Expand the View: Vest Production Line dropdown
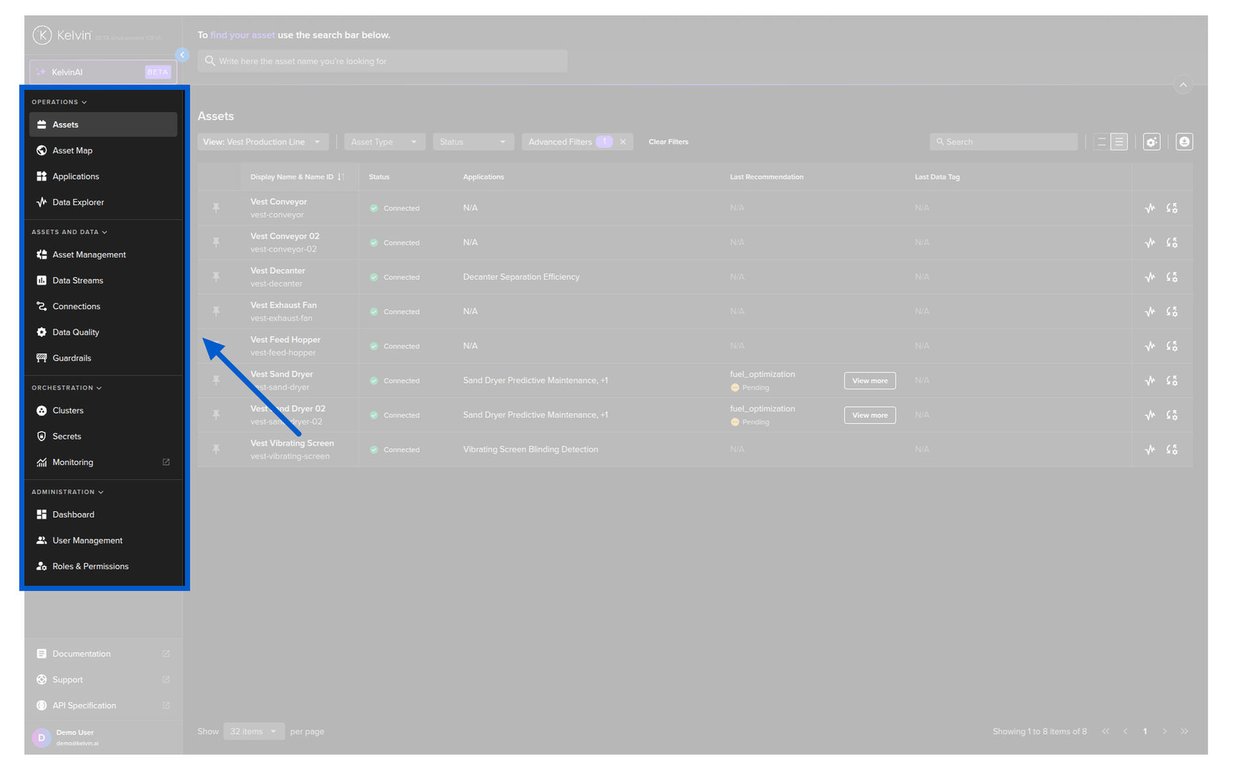The height and width of the screenshot is (770, 1233). (263, 142)
